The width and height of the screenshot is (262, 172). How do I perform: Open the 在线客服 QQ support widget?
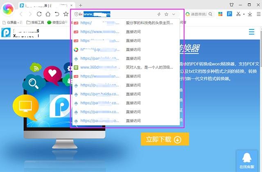coord(247,161)
